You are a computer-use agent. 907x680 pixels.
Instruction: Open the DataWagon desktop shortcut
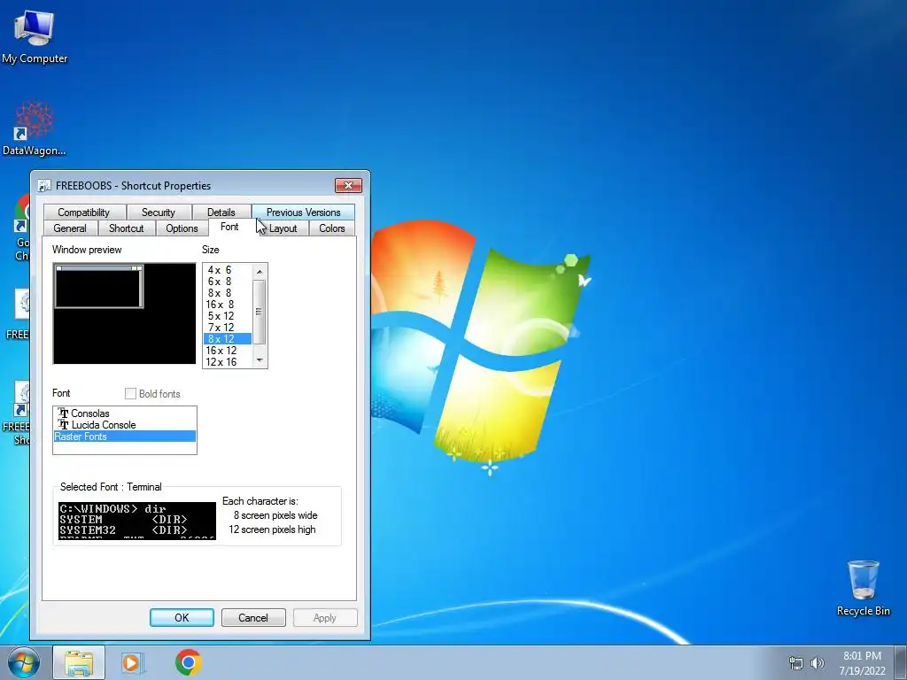point(35,128)
